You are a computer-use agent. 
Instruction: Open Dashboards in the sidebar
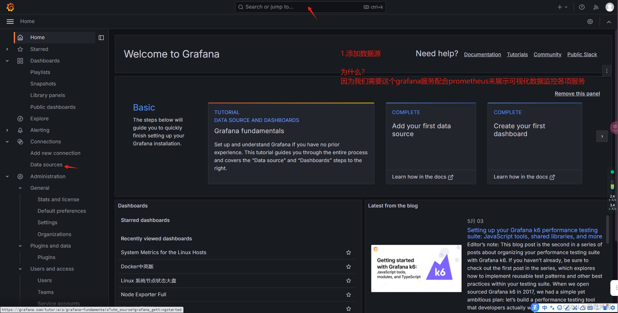click(x=45, y=61)
